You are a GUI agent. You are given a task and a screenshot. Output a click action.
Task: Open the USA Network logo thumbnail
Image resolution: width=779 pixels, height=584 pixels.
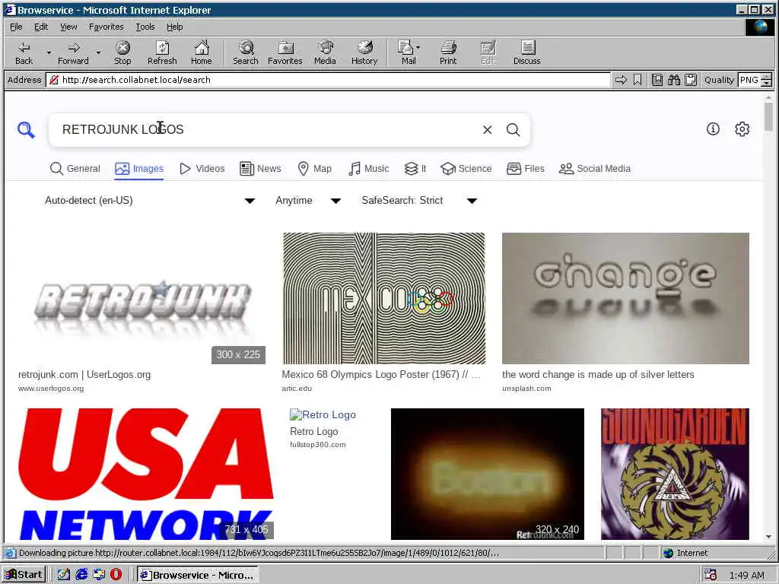tap(145, 474)
